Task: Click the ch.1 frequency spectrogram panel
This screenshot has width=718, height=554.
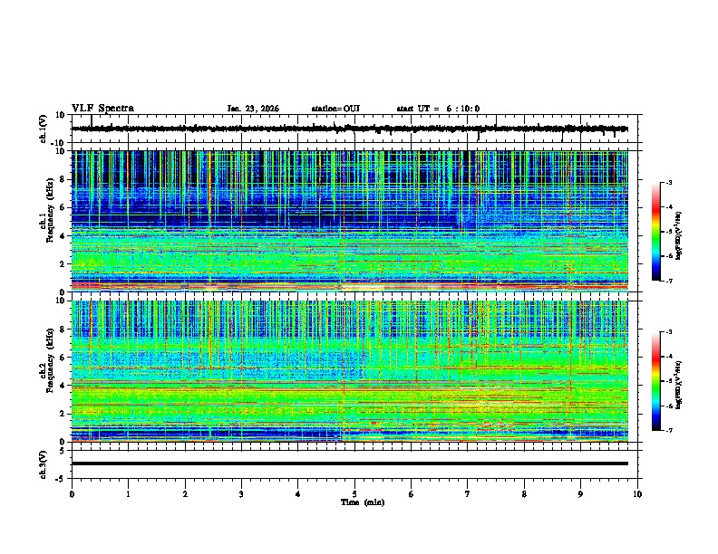Action: (349, 221)
